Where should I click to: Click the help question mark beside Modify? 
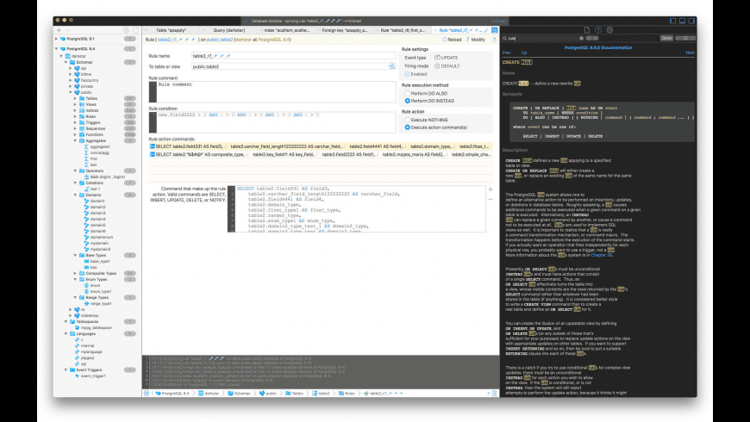pyautogui.click(x=494, y=40)
